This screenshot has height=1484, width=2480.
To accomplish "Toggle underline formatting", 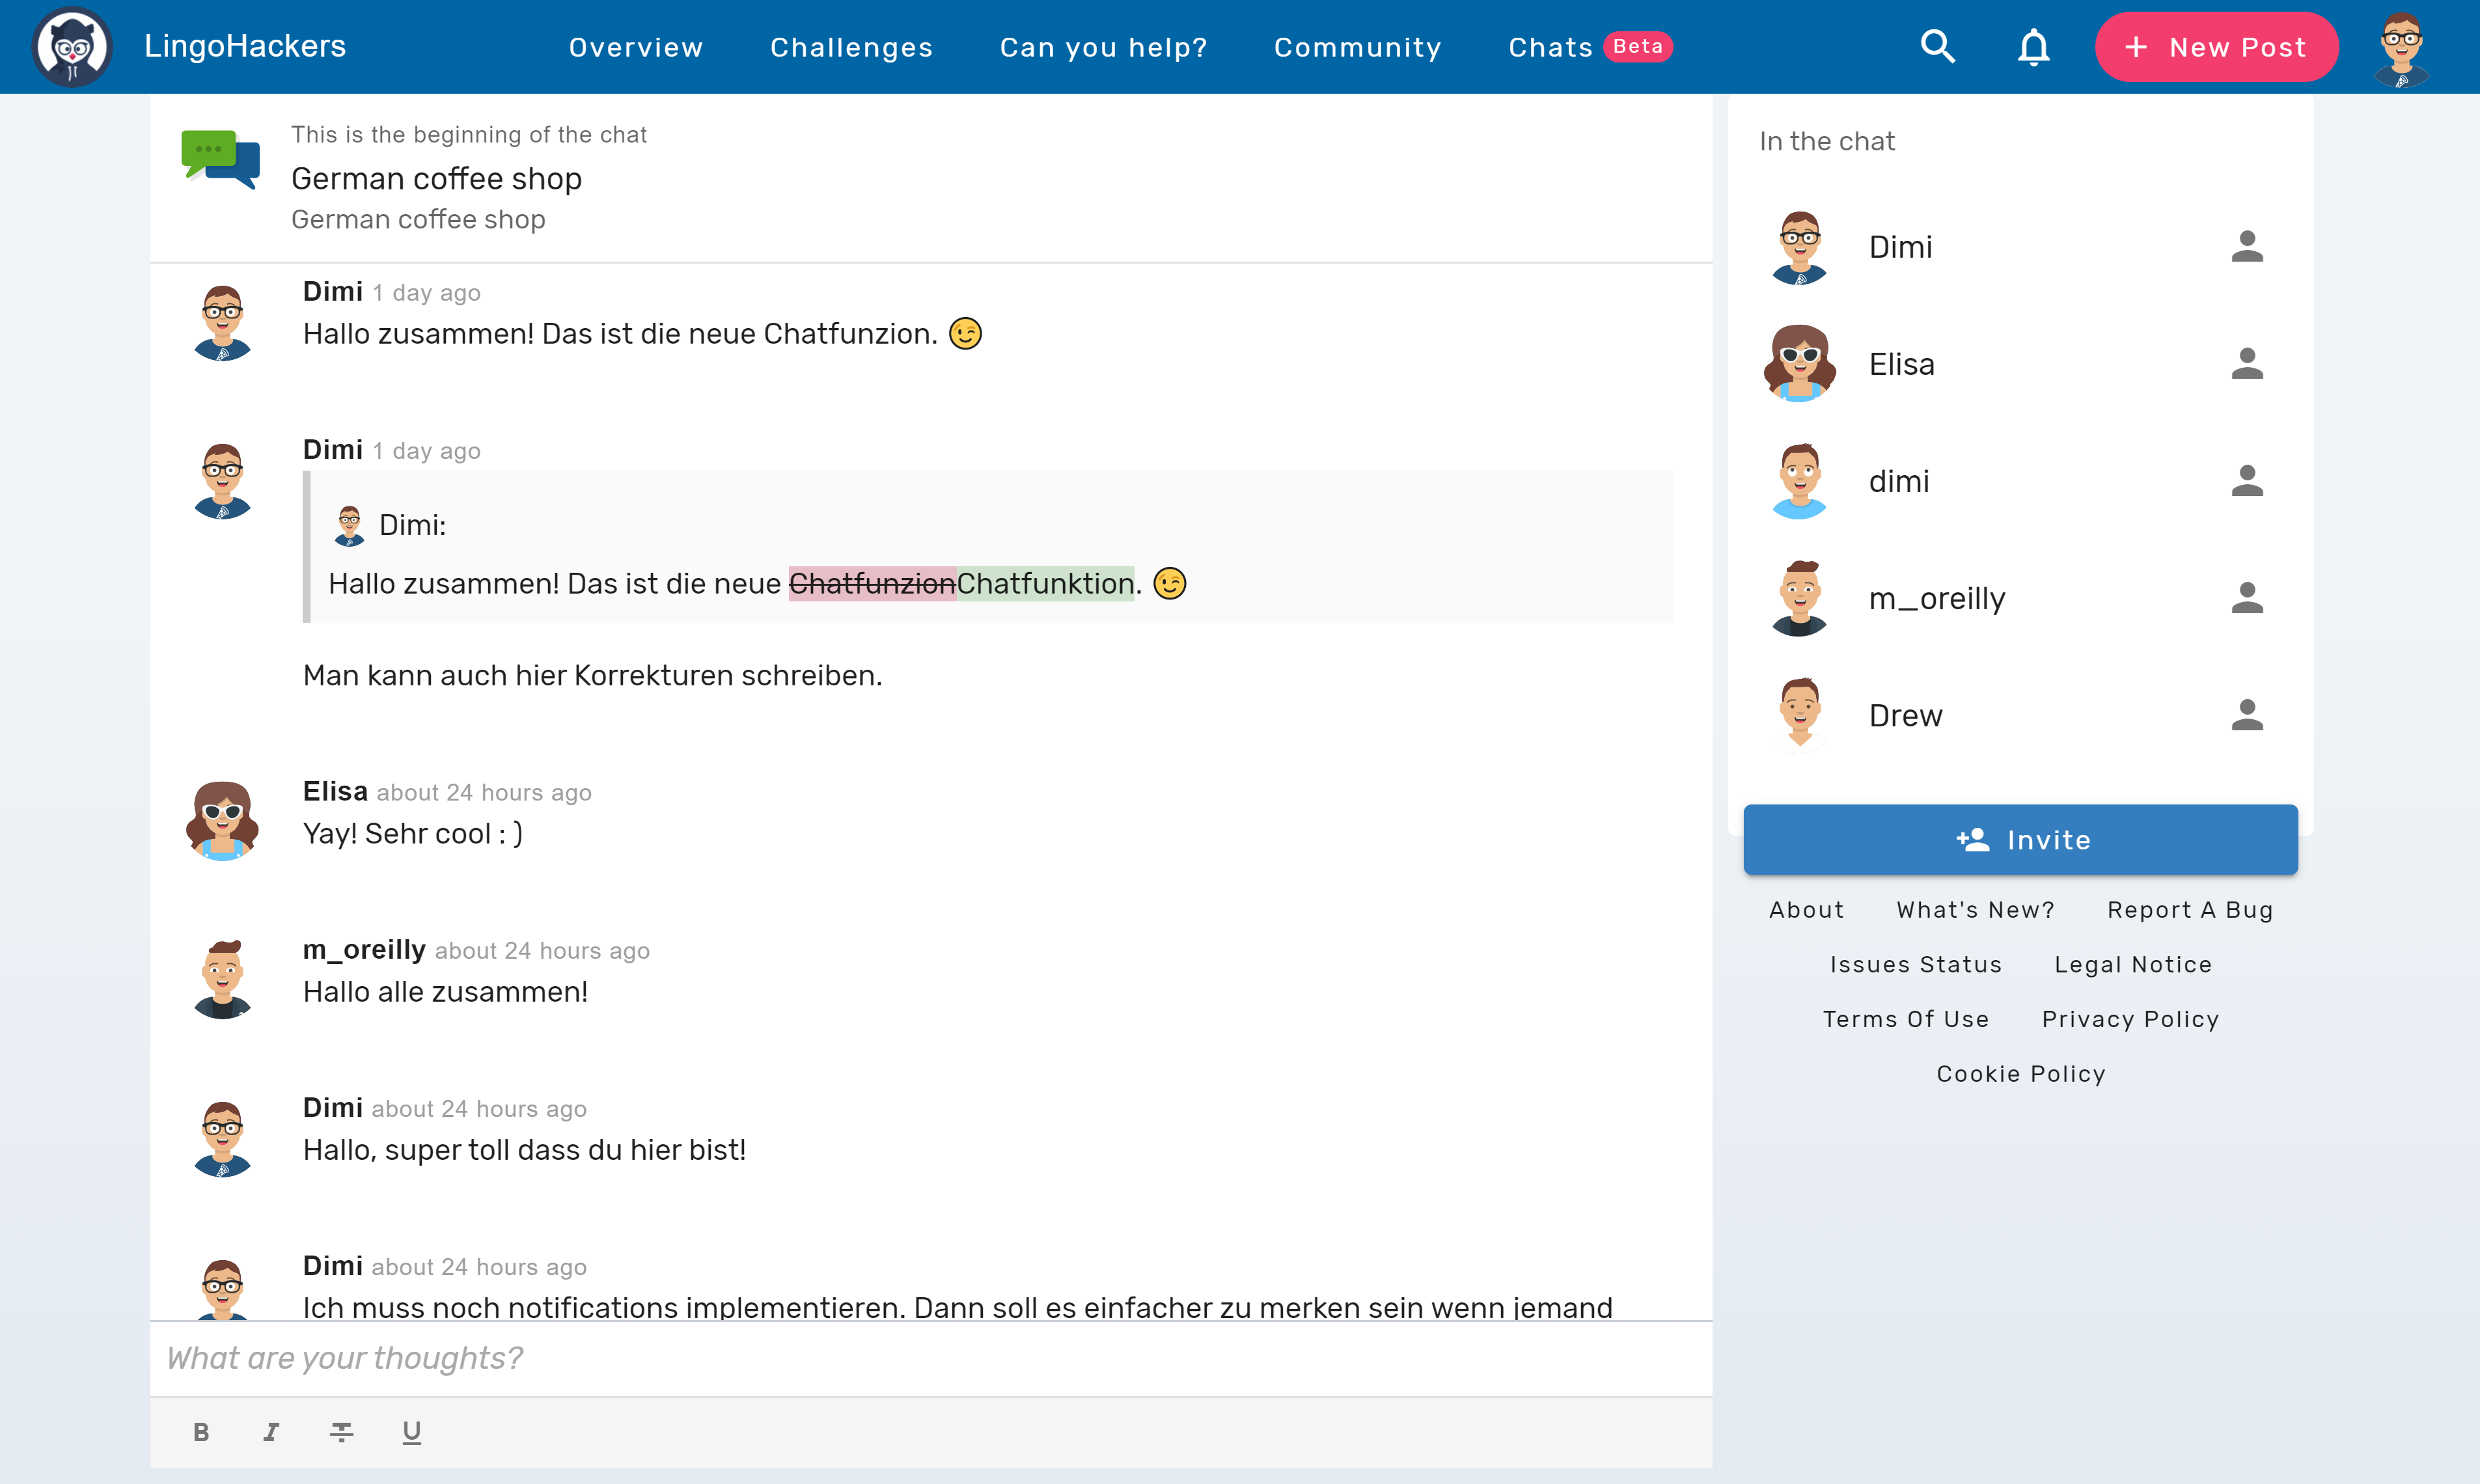I will coord(411,1432).
